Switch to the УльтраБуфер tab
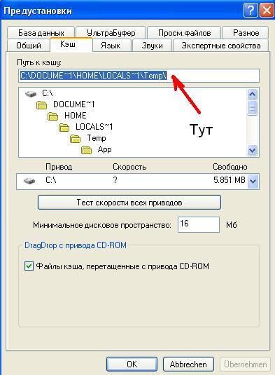The width and height of the screenshot is (275, 375). pyautogui.click(x=111, y=33)
